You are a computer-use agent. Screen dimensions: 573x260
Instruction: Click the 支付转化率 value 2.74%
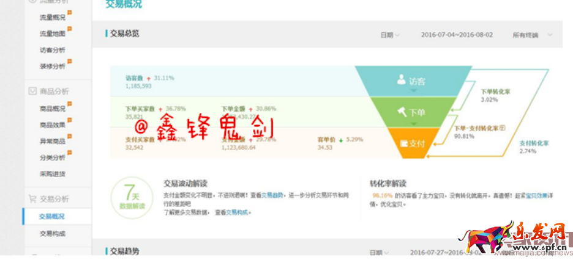(528, 151)
